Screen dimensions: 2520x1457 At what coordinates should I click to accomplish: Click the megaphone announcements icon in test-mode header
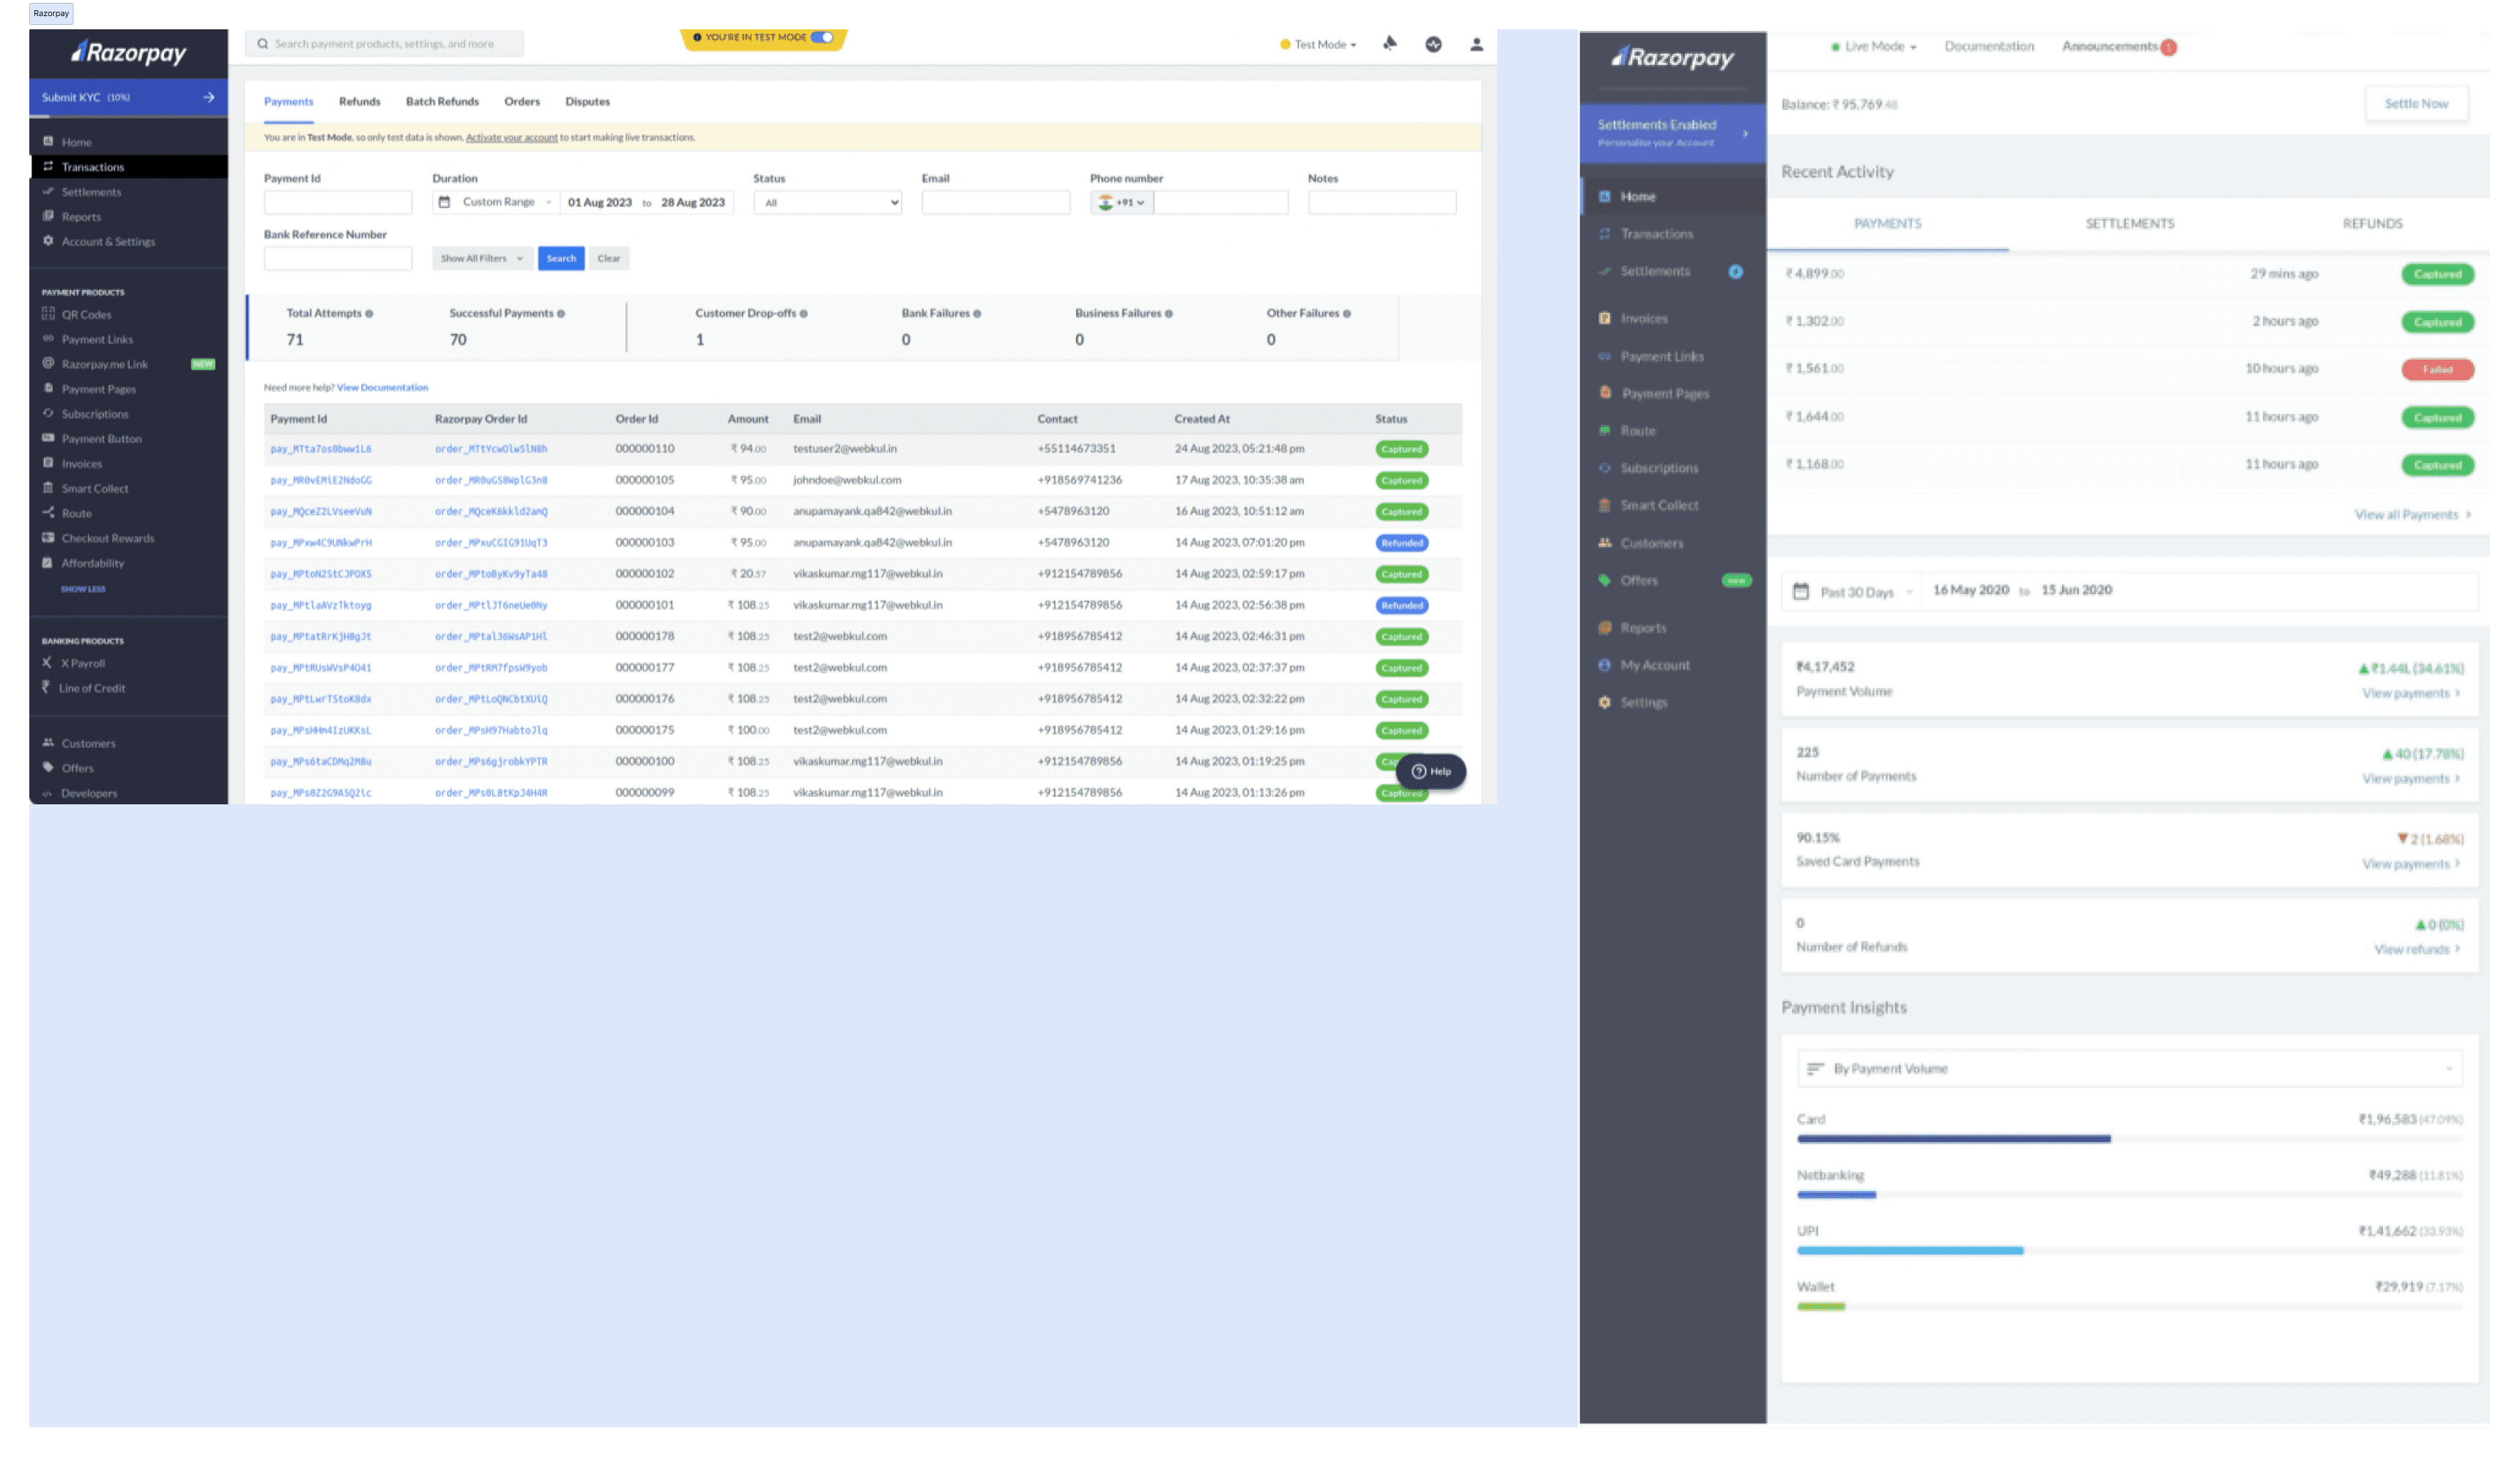click(1390, 43)
